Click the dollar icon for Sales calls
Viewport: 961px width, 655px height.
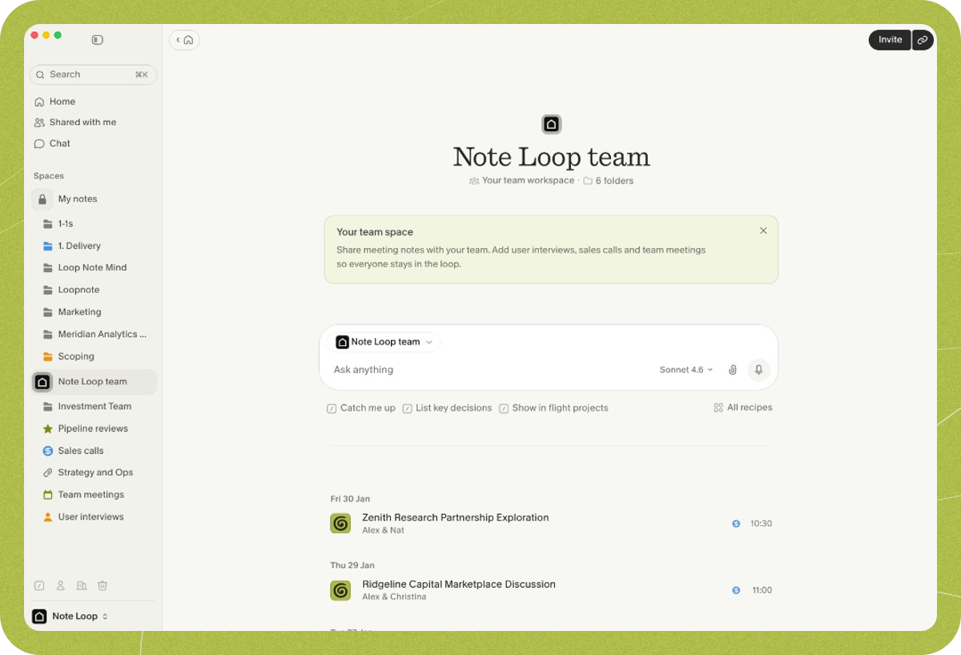click(x=48, y=451)
